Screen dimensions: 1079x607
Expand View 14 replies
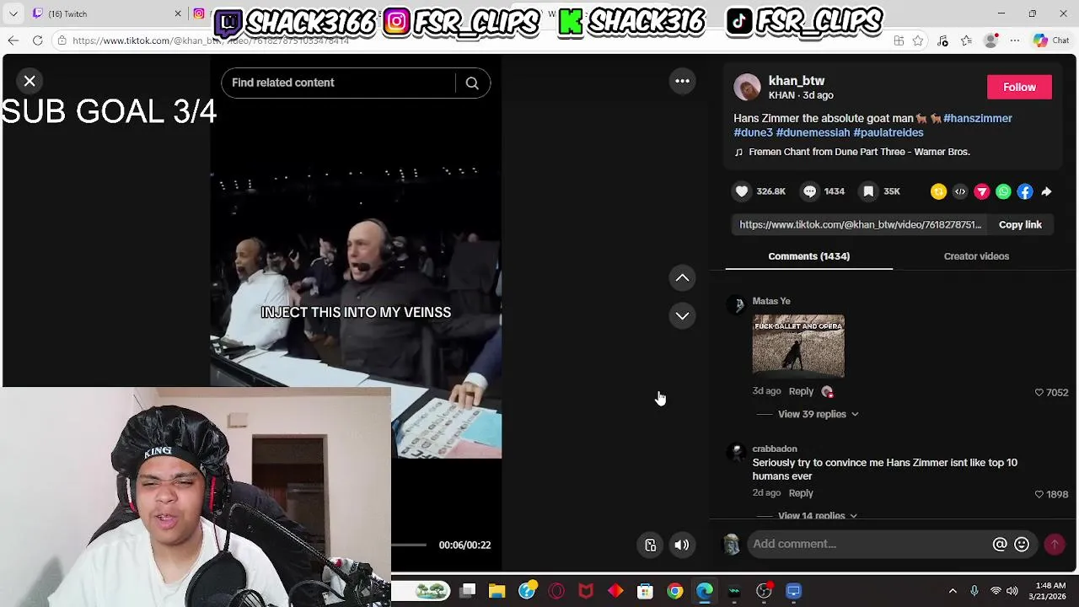click(x=817, y=515)
